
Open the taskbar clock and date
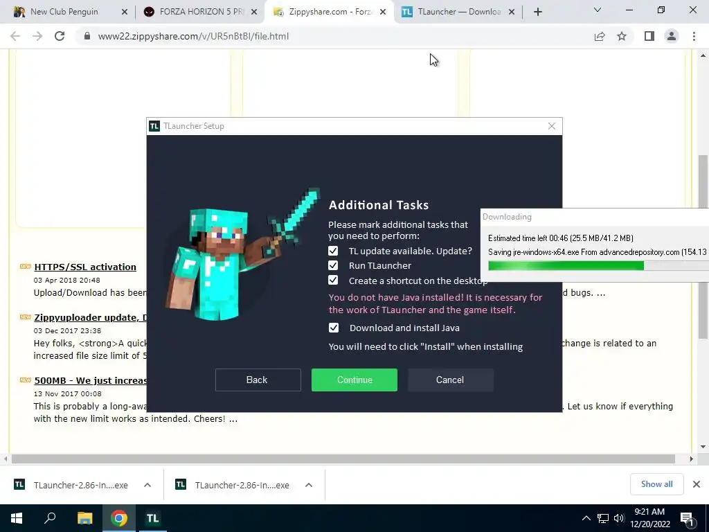coord(649,518)
